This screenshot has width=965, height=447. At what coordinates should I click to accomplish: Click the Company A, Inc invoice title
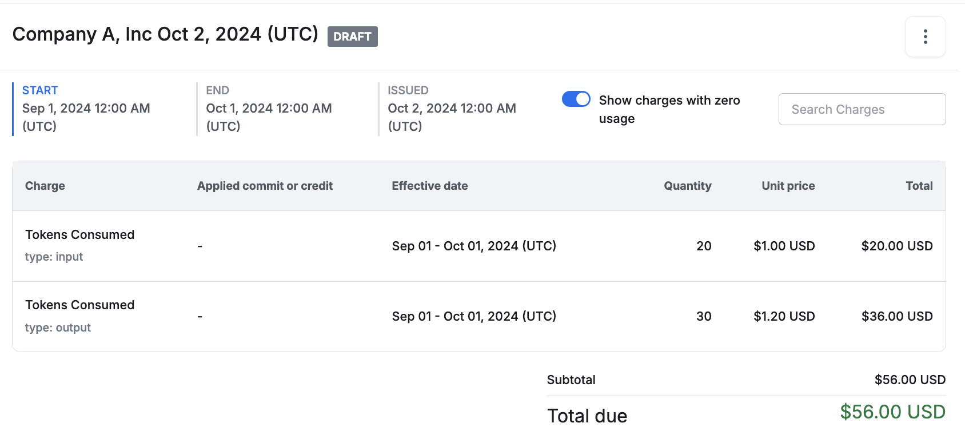click(165, 34)
